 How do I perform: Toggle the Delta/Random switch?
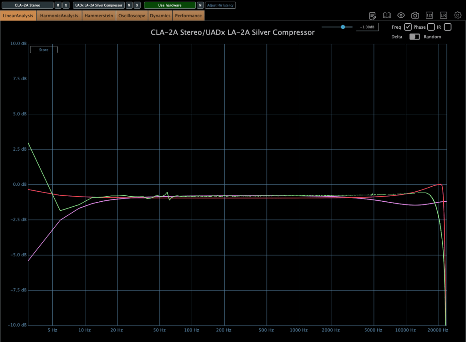pyautogui.click(x=414, y=37)
